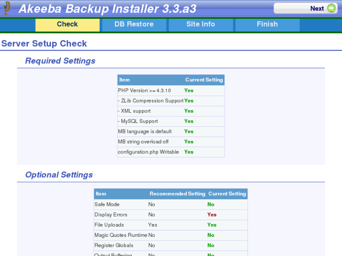Screen dimensions: 342x256
Task: Click the Optional Settings heading
Action: (59, 175)
